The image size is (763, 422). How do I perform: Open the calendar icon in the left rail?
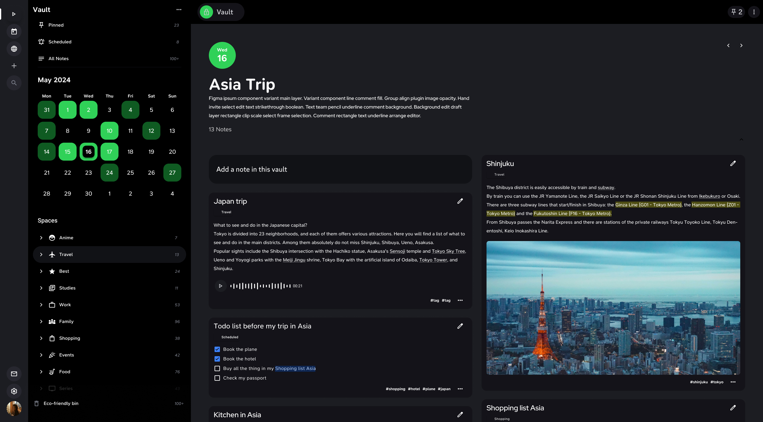14,31
